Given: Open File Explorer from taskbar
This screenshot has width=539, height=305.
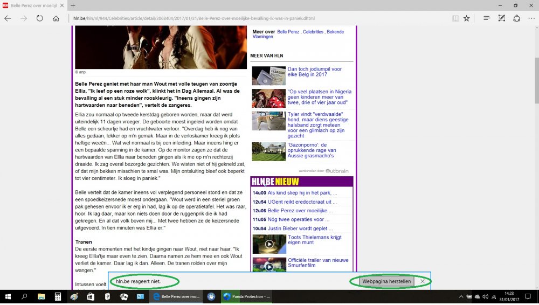Looking at the screenshot, I should click(x=42, y=296).
